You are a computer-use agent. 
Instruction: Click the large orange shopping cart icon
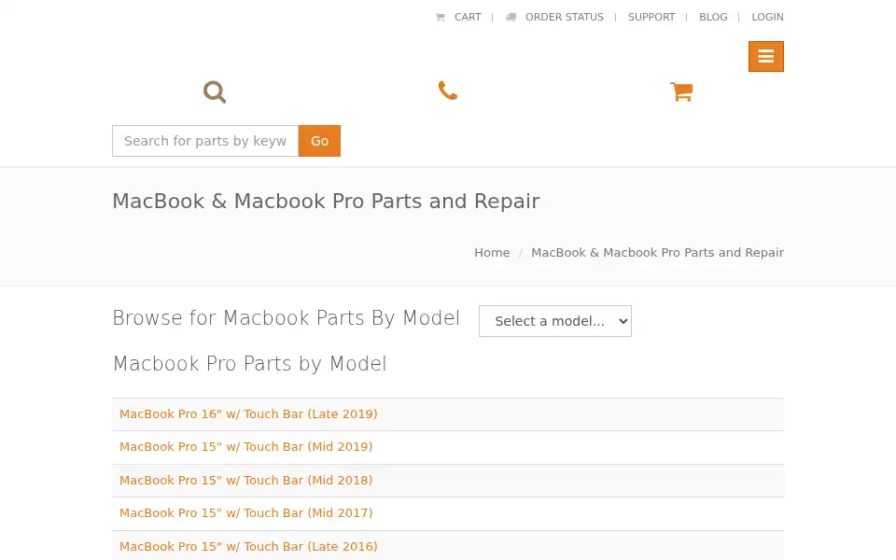[681, 91]
